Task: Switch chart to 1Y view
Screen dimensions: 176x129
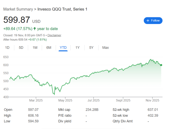Action: coord(77,47)
